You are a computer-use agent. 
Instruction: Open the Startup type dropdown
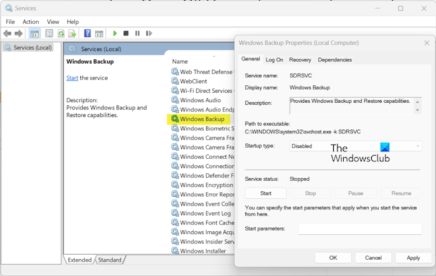(x=356, y=146)
